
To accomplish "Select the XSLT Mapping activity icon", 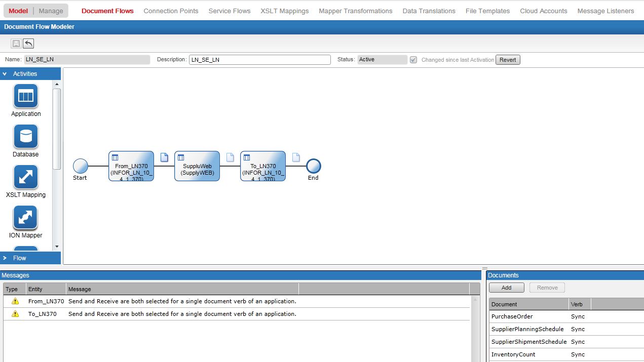I will 25,178.
